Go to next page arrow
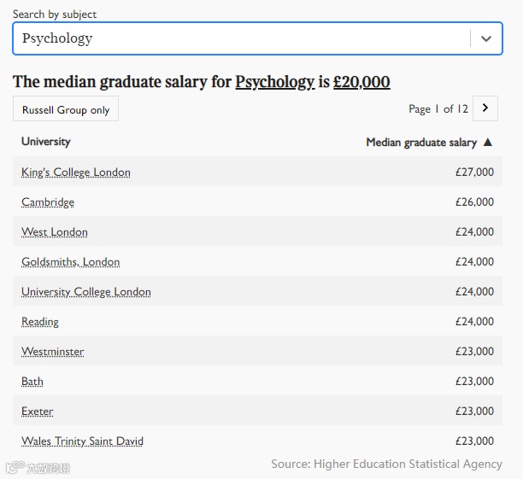The height and width of the screenshot is (479, 523). pyautogui.click(x=485, y=108)
